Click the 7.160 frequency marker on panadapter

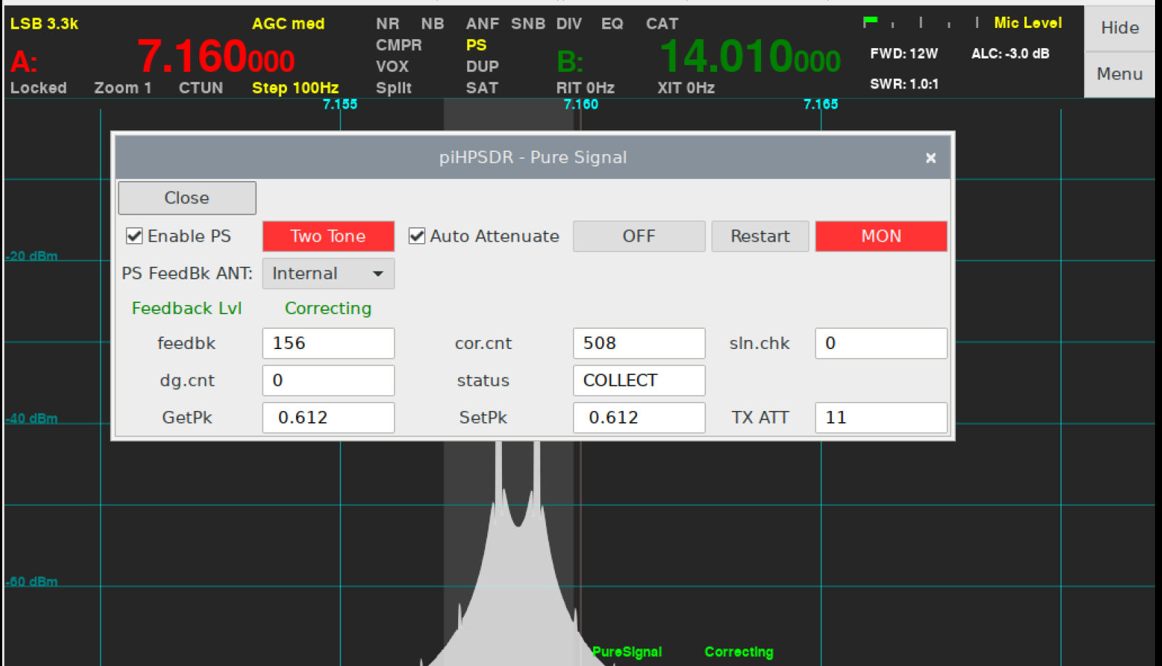581,104
